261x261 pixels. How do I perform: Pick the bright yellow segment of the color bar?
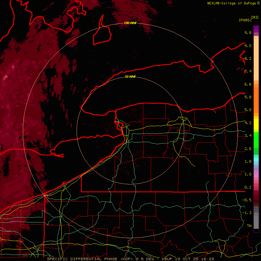(x=256, y=124)
